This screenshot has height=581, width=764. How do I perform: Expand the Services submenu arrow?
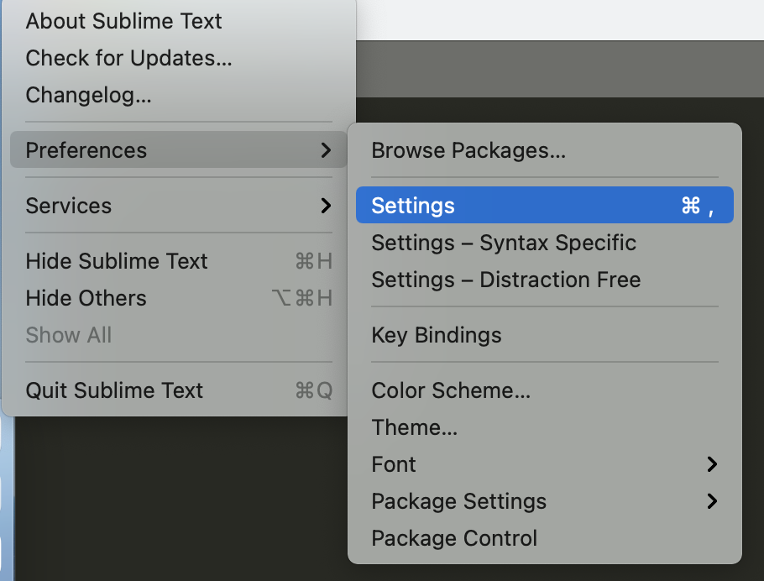326,205
